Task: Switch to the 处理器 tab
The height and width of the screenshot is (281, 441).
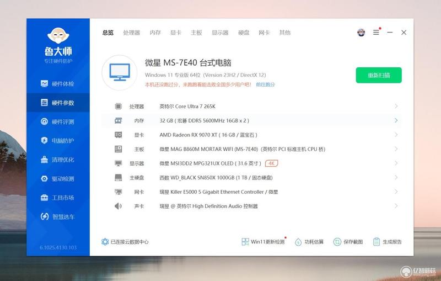Action: click(x=132, y=33)
